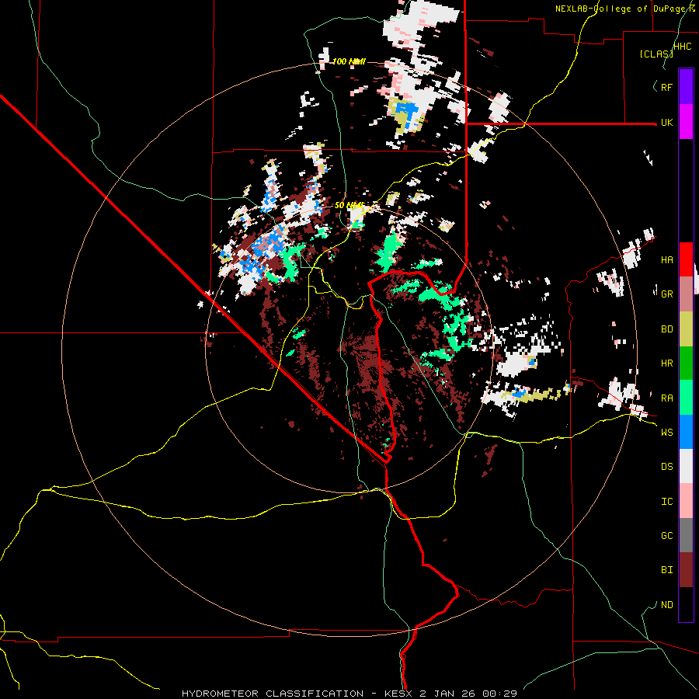Screen dimensions: 699x699
Task: Select the 'RA' legend label
Action: [x=666, y=398]
